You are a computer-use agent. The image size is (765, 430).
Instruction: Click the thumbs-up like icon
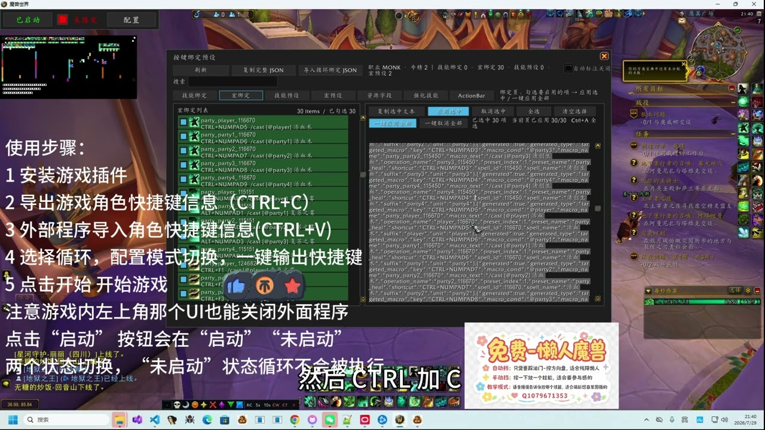point(235,286)
